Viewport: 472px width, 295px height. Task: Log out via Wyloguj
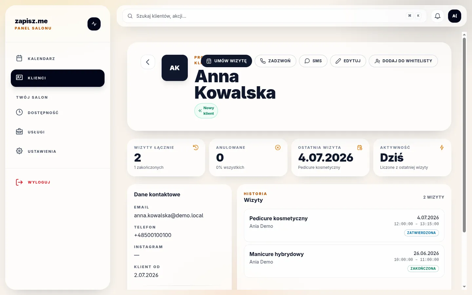58,182
